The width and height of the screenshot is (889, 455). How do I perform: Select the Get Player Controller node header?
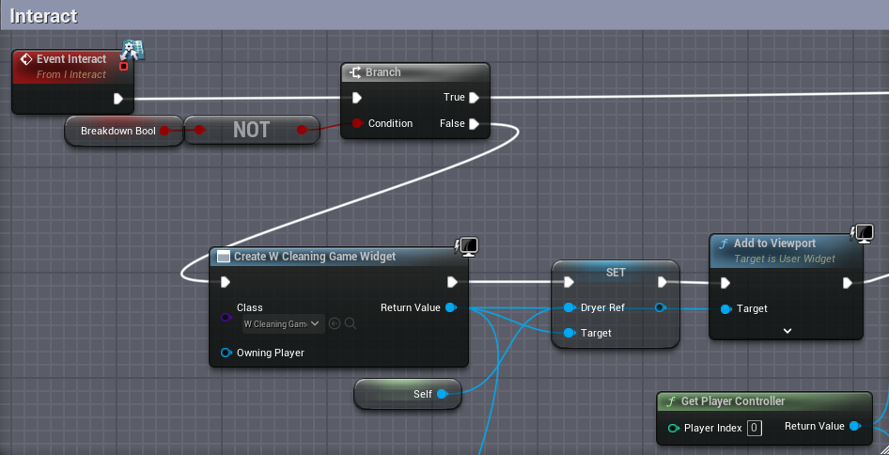764,401
